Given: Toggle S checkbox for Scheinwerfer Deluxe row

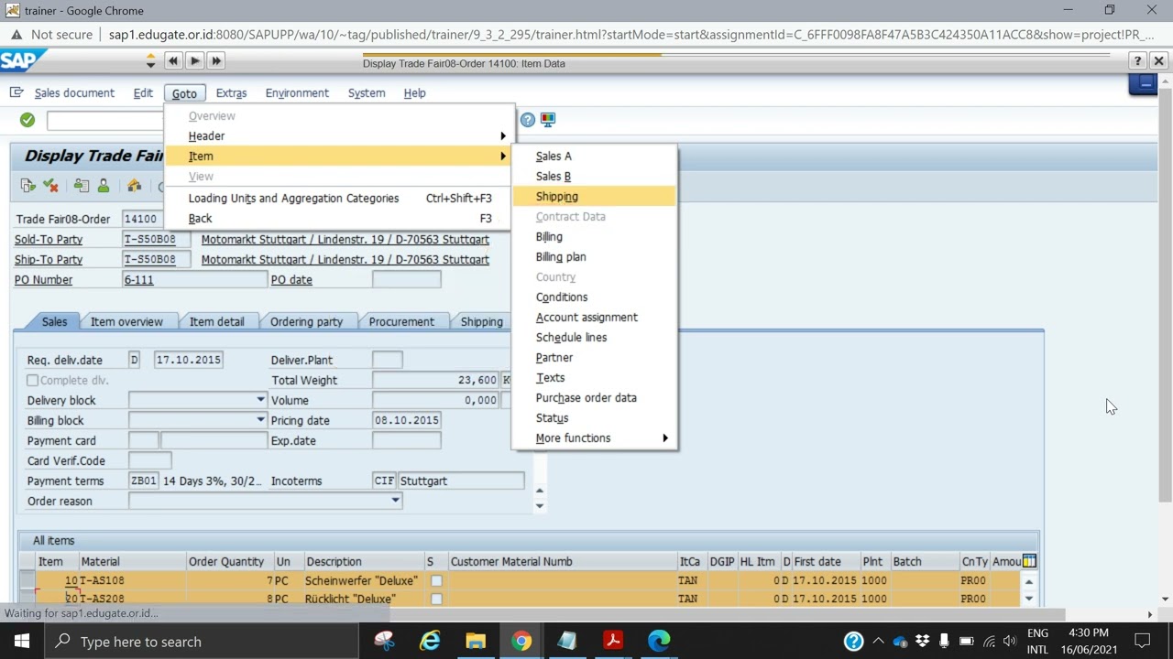Looking at the screenshot, I should pos(436,580).
